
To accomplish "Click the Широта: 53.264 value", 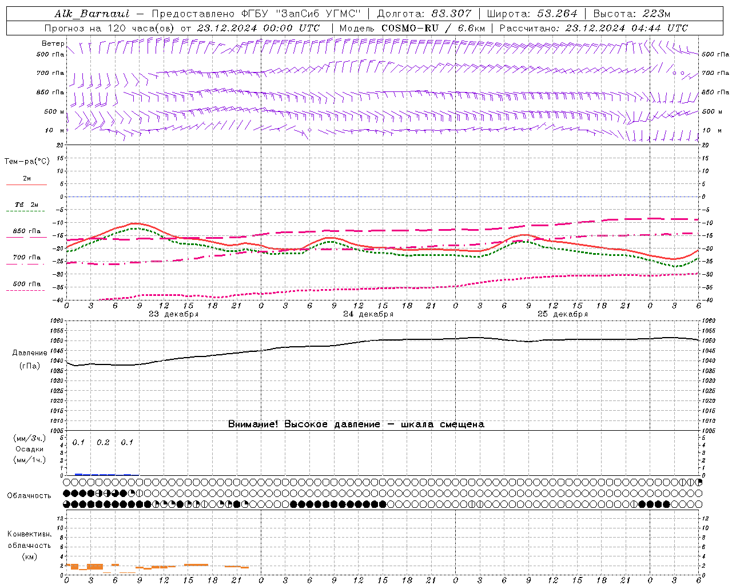I will click(532, 14).
